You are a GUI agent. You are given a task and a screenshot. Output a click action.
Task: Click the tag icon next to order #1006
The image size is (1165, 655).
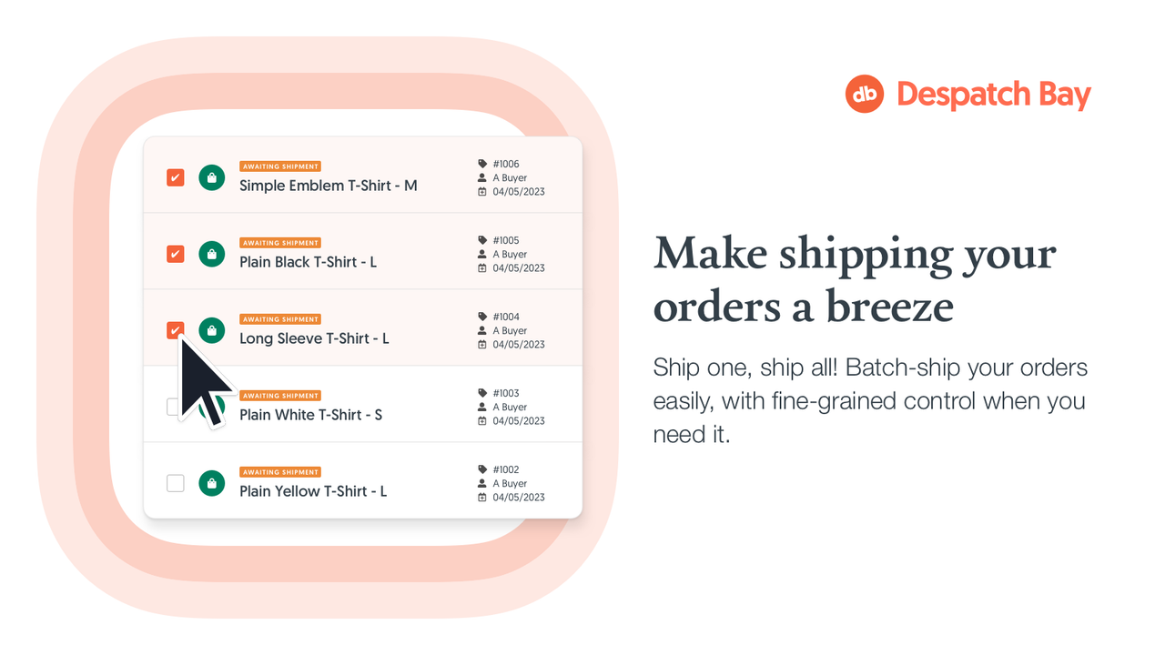tap(482, 164)
